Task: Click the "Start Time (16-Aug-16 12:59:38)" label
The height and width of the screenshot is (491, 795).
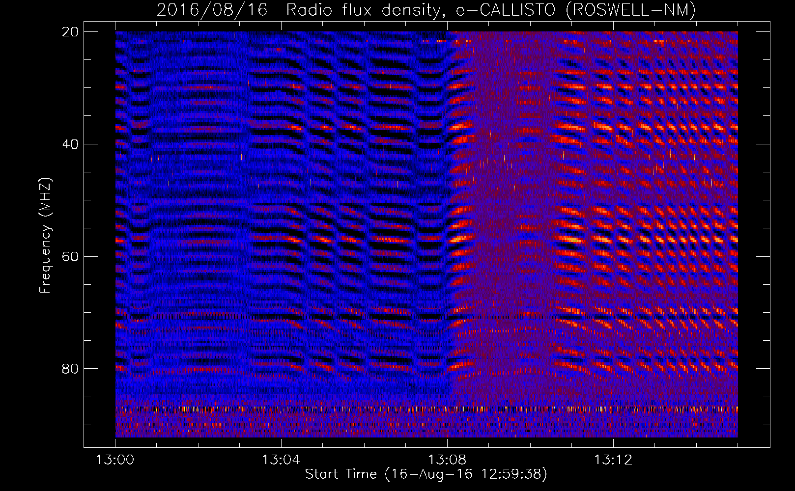Action: (x=426, y=474)
